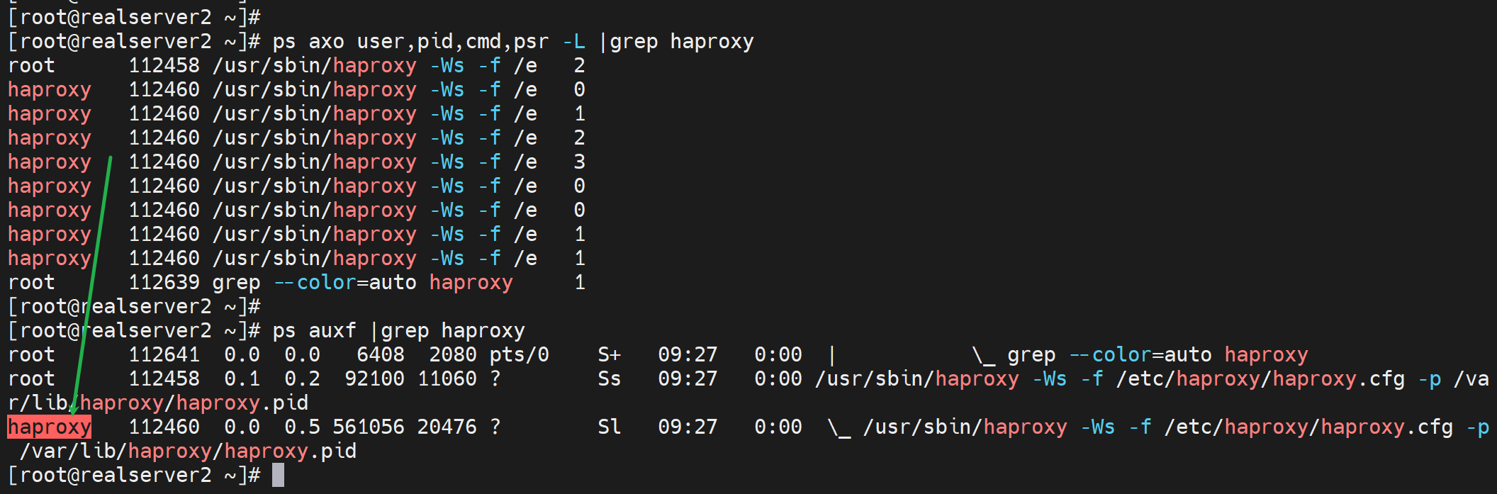
Task: Click the VSZ value 92100
Action: coord(374,379)
